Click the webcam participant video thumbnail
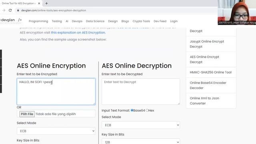 237,12
